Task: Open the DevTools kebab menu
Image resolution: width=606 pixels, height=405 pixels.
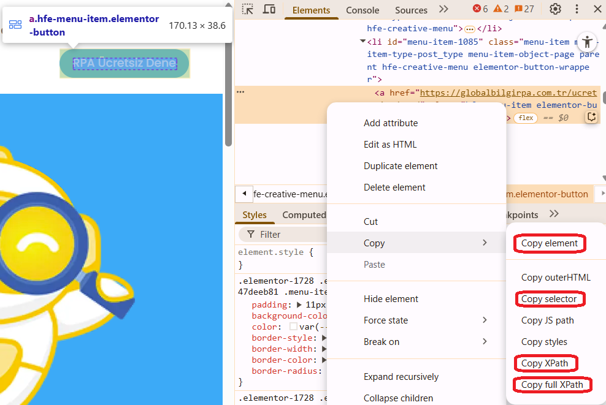Action: coord(577,9)
